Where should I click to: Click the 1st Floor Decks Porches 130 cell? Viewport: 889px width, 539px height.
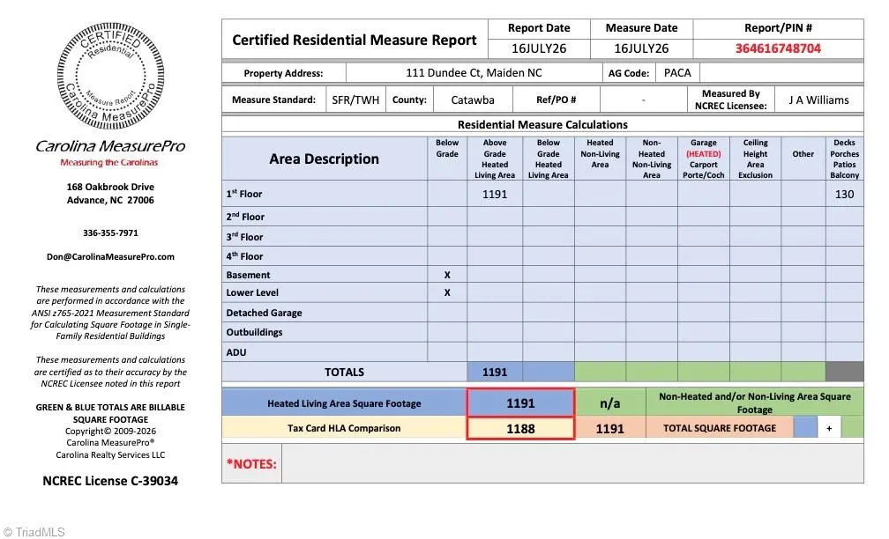844,194
